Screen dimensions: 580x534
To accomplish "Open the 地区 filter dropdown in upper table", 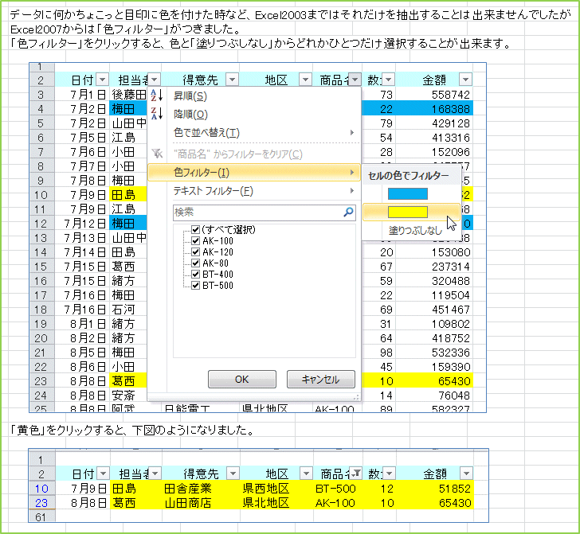I will 306,79.
